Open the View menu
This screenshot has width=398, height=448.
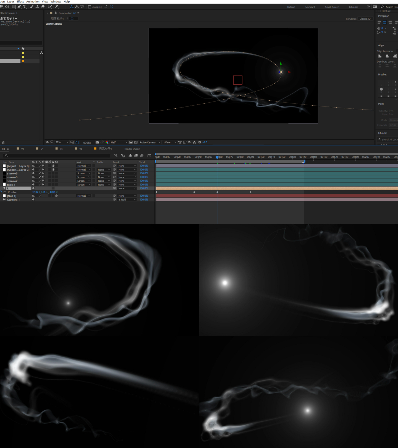click(45, 2)
